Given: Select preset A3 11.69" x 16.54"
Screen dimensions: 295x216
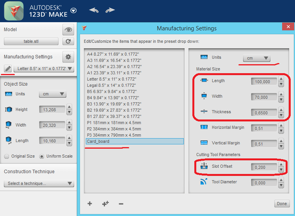Looking at the screenshot, I should [x=114, y=60].
